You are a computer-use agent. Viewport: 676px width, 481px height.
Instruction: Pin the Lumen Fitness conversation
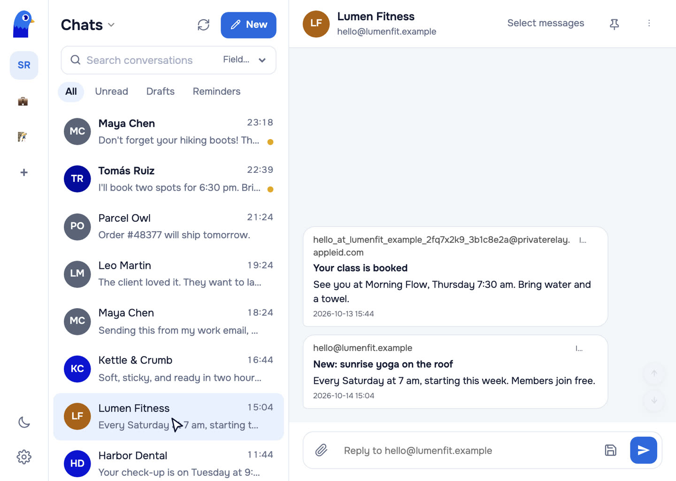click(614, 24)
